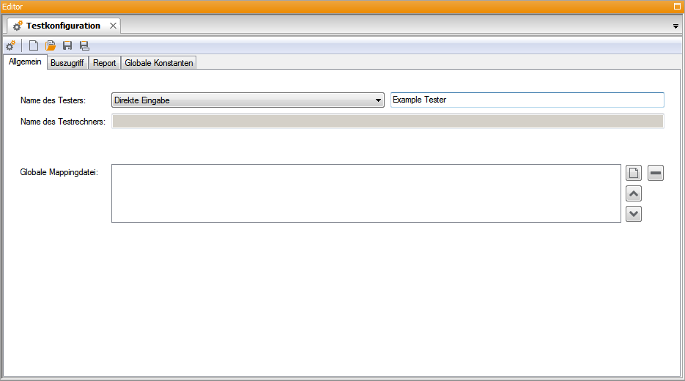Open an existing configuration file from toolbar
The height and width of the screenshot is (381, 685).
tap(51, 45)
